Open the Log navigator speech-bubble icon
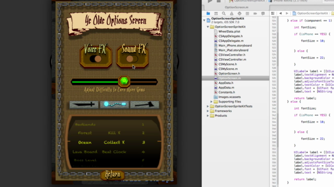334x187 pixels. point(263,14)
